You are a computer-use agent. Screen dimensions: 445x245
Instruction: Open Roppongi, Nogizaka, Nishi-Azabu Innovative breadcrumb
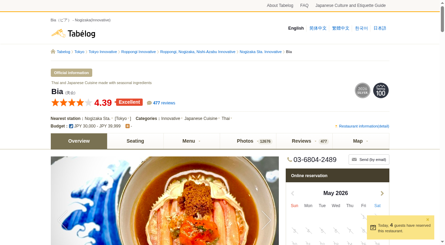[x=198, y=52]
